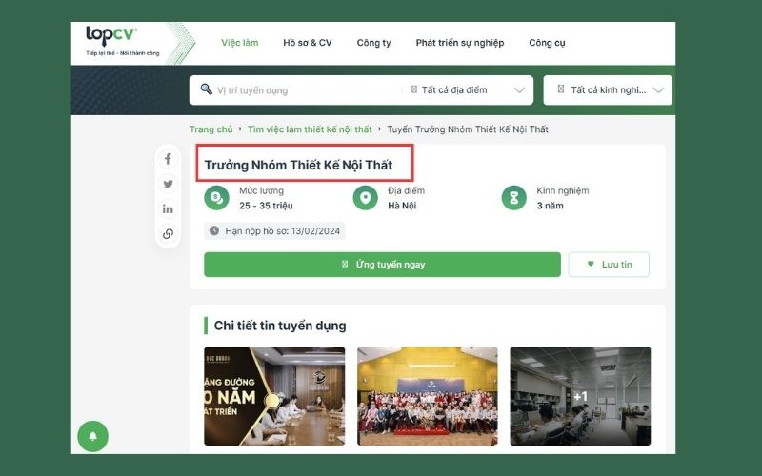762x476 pixels.
Task: Select Phát triển sự nghiệp menu
Action: (460, 43)
